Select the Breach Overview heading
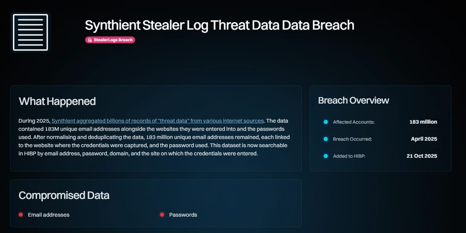 (x=353, y=100)
